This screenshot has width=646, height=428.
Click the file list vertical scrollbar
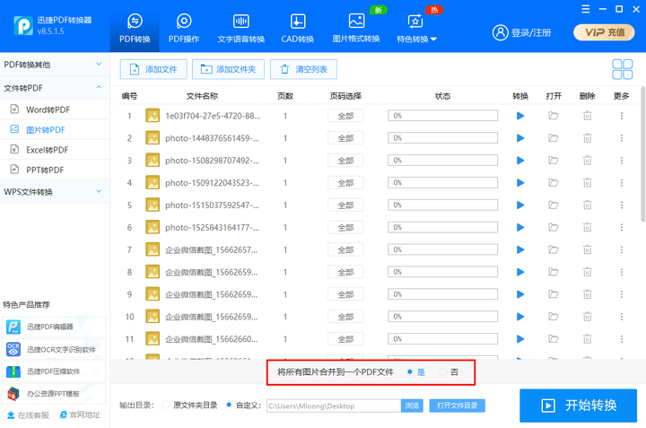coord(643,154)
